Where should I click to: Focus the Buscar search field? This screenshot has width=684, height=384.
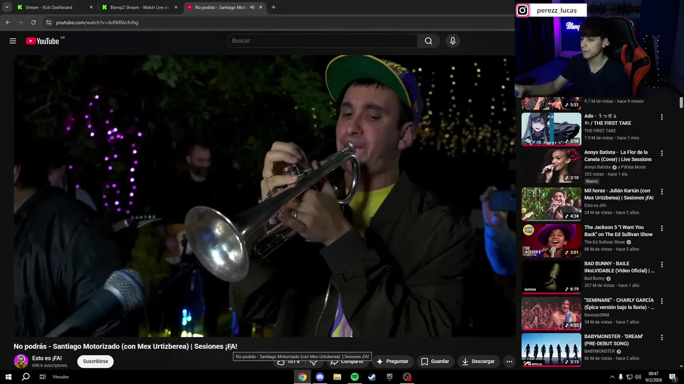pos(322,41)
